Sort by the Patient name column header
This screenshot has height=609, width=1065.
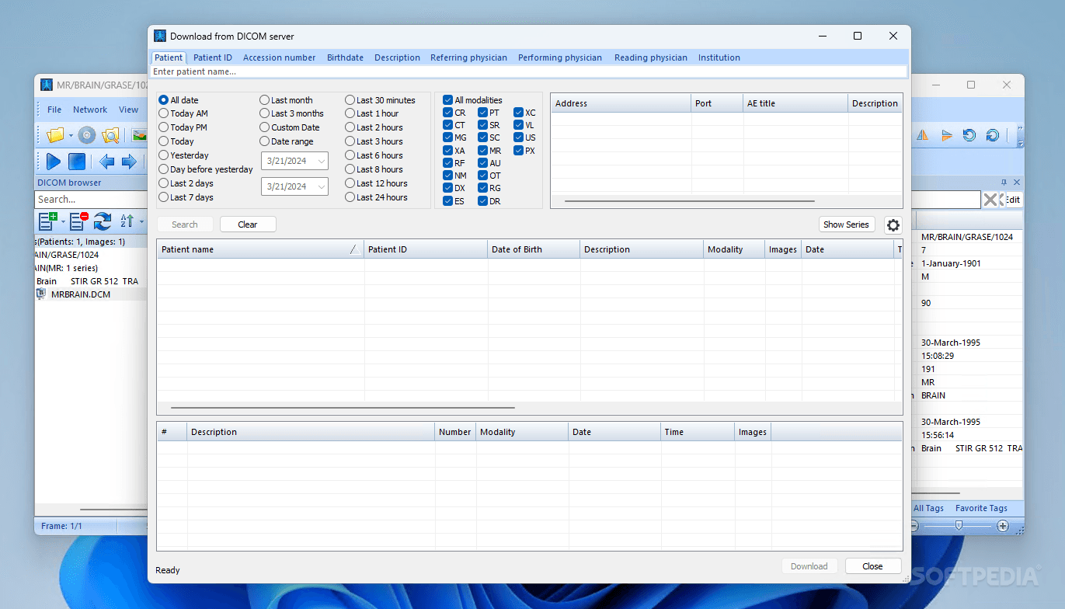[260, 249]
